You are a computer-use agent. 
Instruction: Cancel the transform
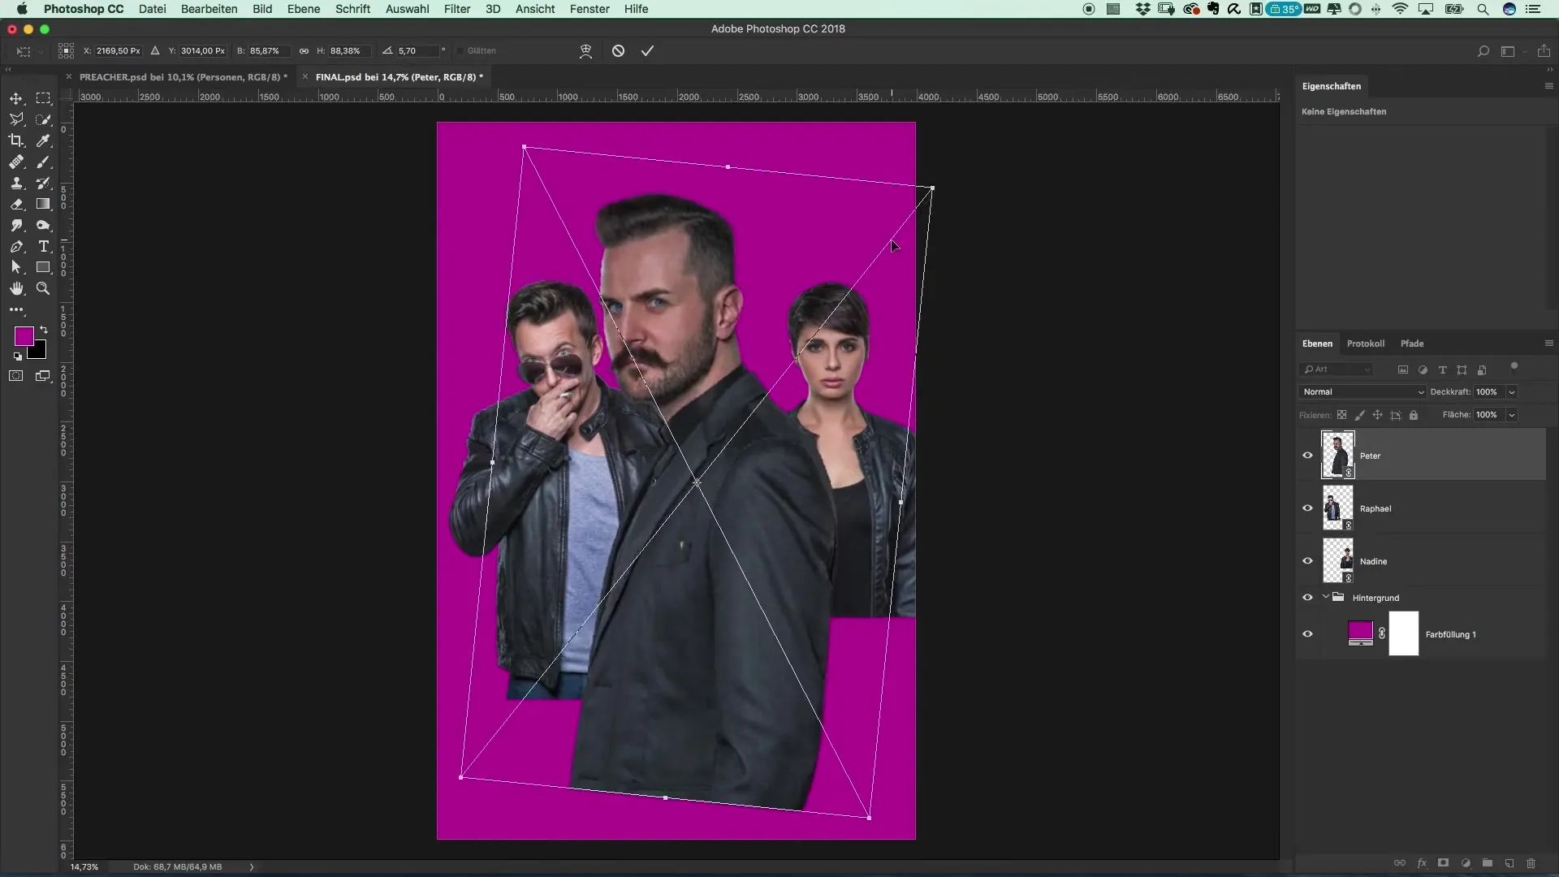(x=618, y=50)
